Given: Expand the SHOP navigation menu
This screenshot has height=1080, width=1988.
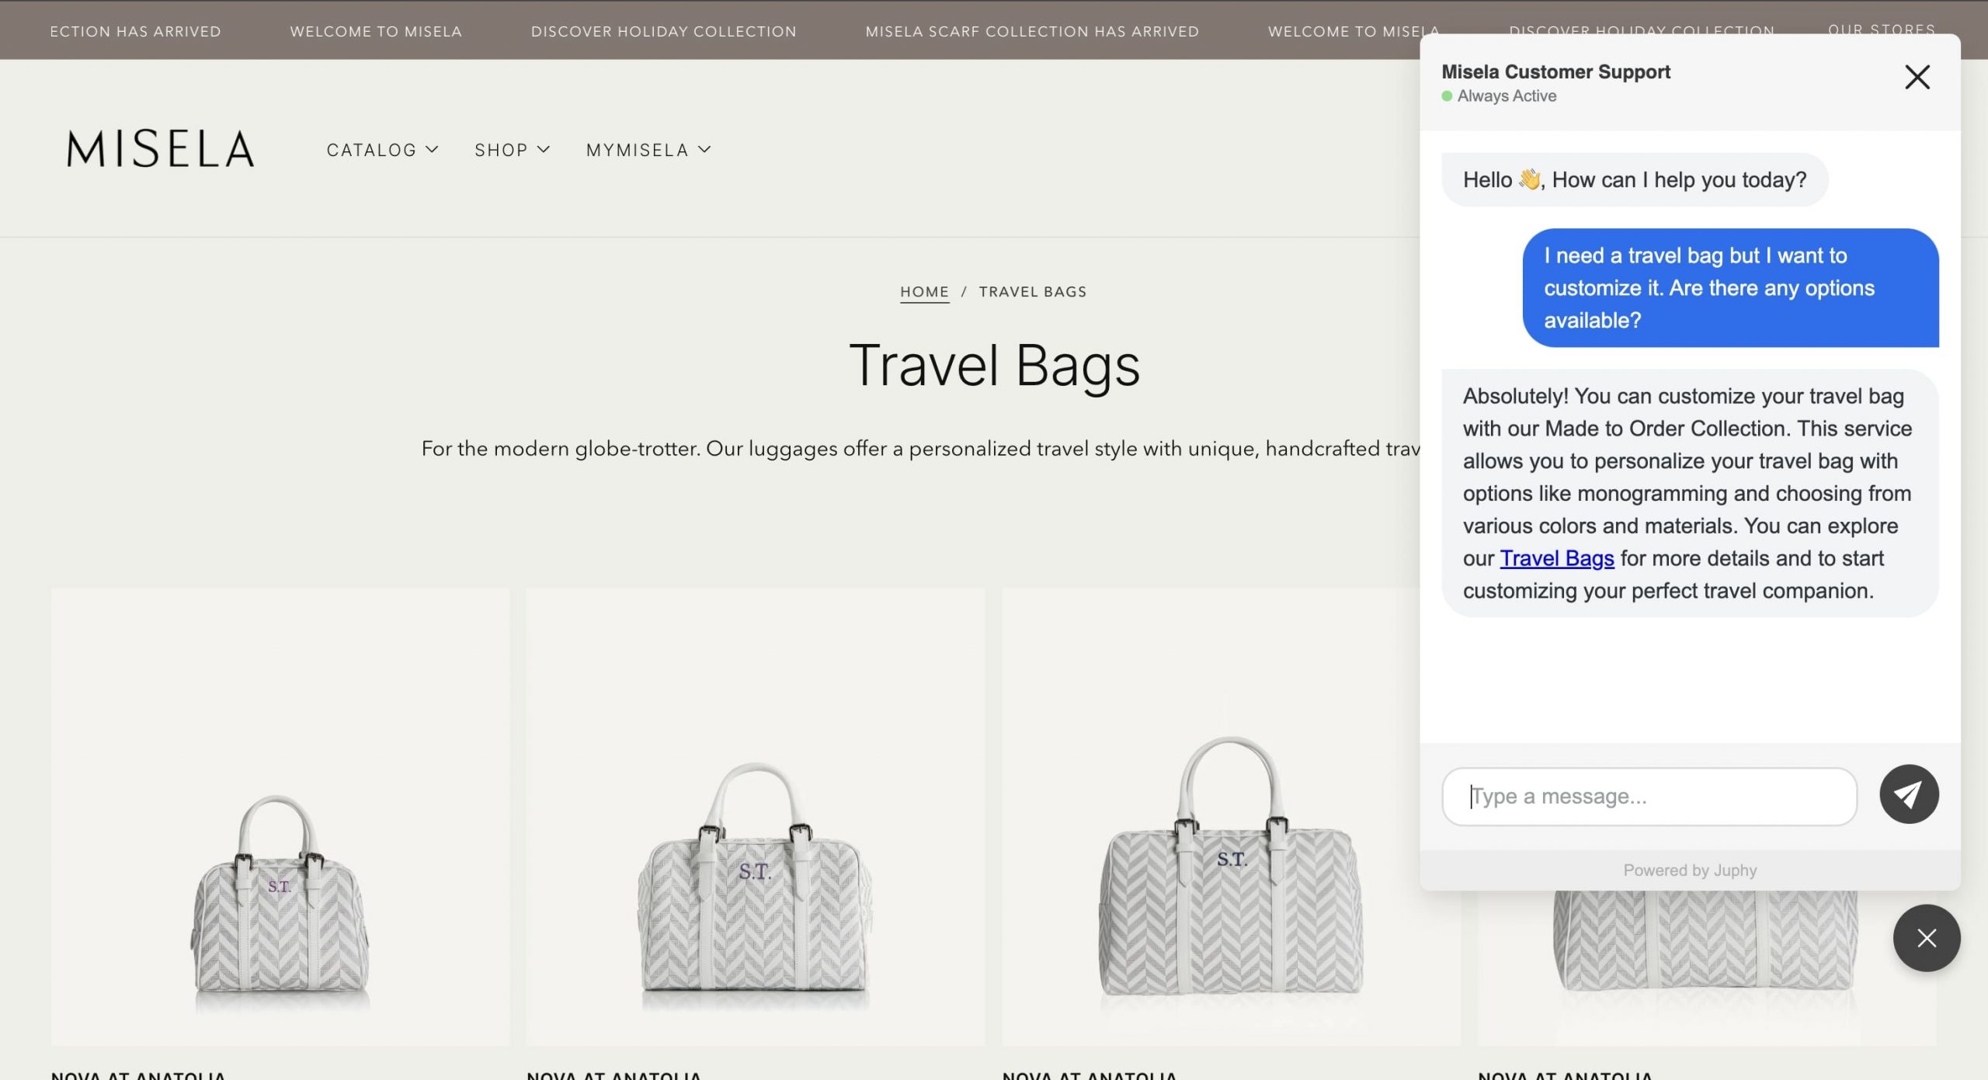Looking at the screenshot, I should (x=512, y=150).
